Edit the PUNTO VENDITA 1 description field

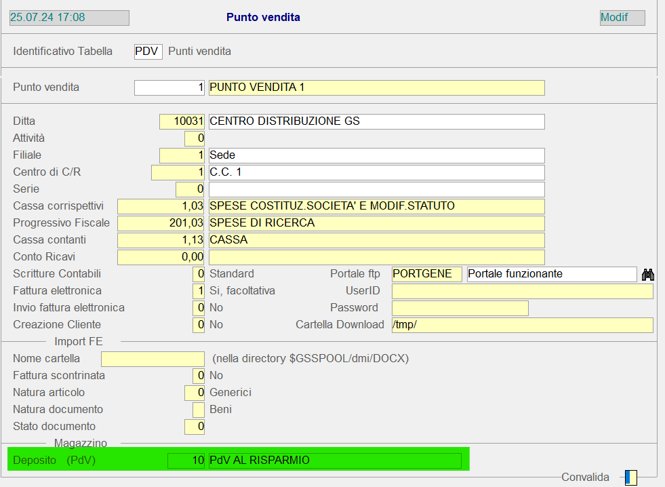[376, 87]
